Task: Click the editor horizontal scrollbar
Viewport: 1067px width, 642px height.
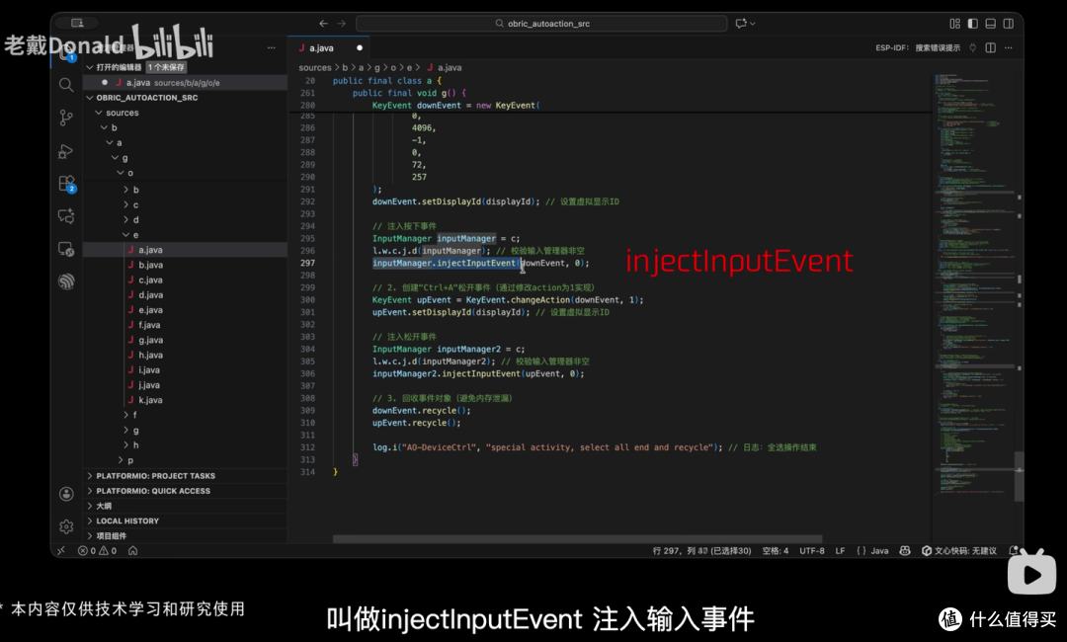Action: tap(577, 539)
